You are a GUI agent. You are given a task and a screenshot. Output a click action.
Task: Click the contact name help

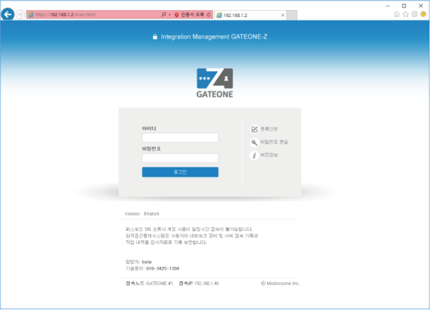147,262
